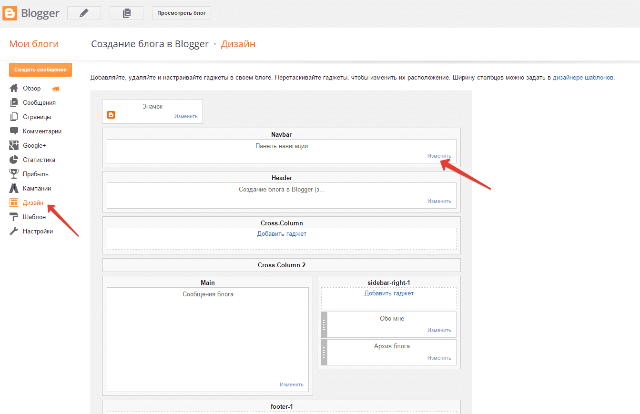
Task: Click the Страницы pages icon
Action: [14, 117]
